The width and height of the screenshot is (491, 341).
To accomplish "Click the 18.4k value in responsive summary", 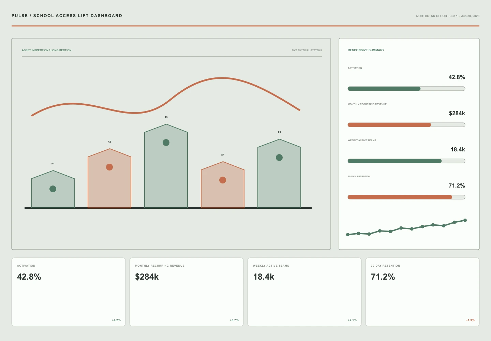I will 458,149.
